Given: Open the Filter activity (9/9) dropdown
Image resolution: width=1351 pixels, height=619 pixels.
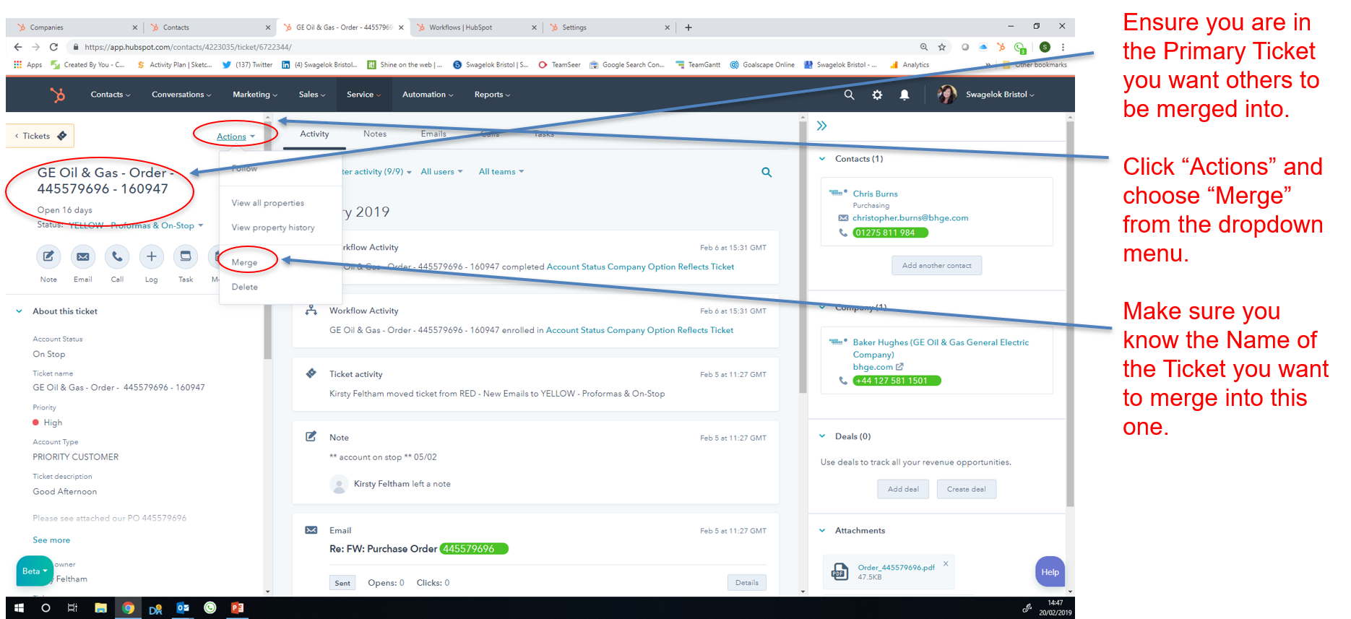Looking at the screenshot, I should point(376,172).
